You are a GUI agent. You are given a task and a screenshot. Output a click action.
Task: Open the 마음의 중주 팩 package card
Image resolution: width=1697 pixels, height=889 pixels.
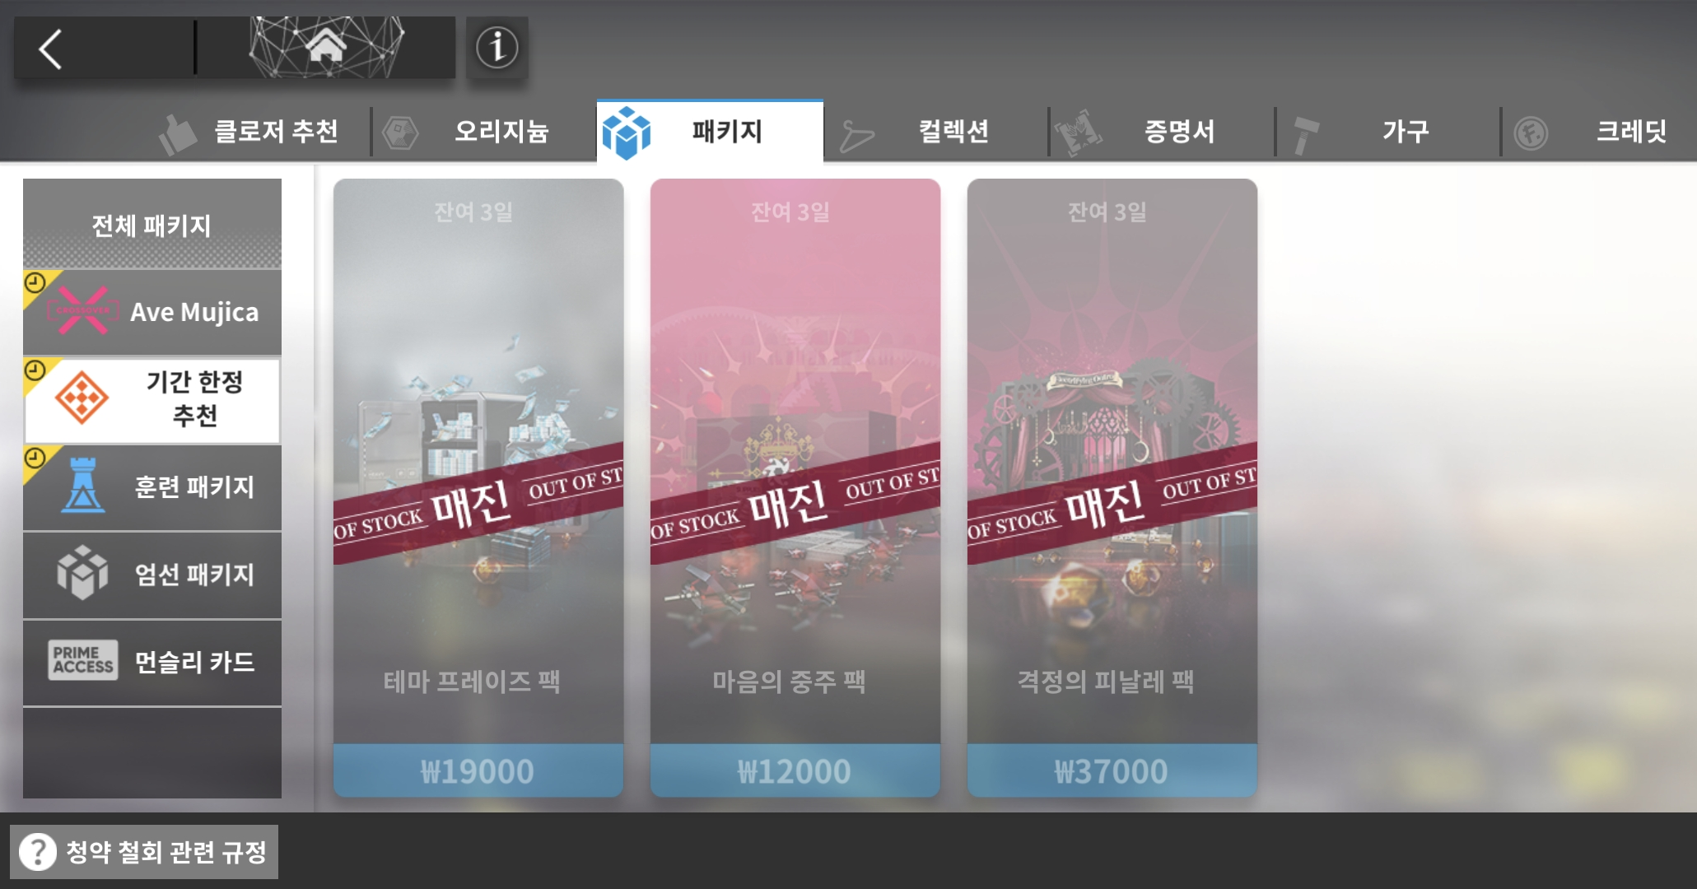[x=795, y=487]
